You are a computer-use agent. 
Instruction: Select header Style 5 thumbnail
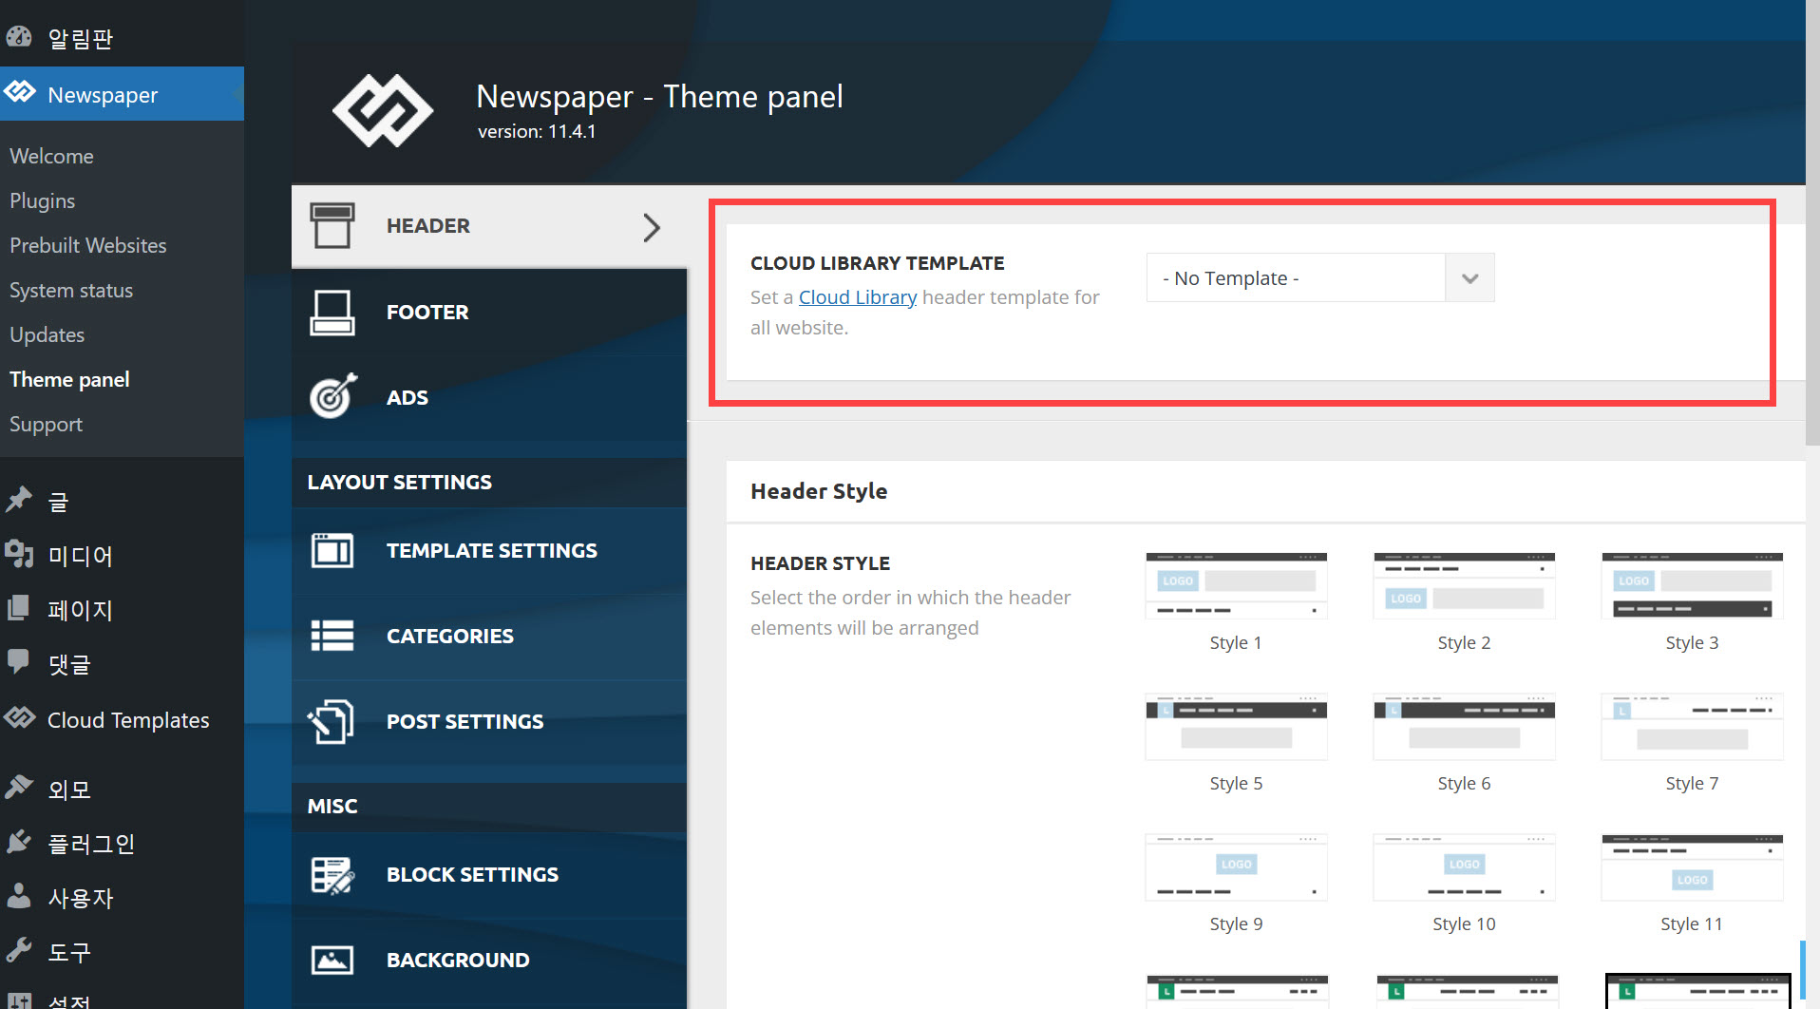click(x=1236, y=726)
